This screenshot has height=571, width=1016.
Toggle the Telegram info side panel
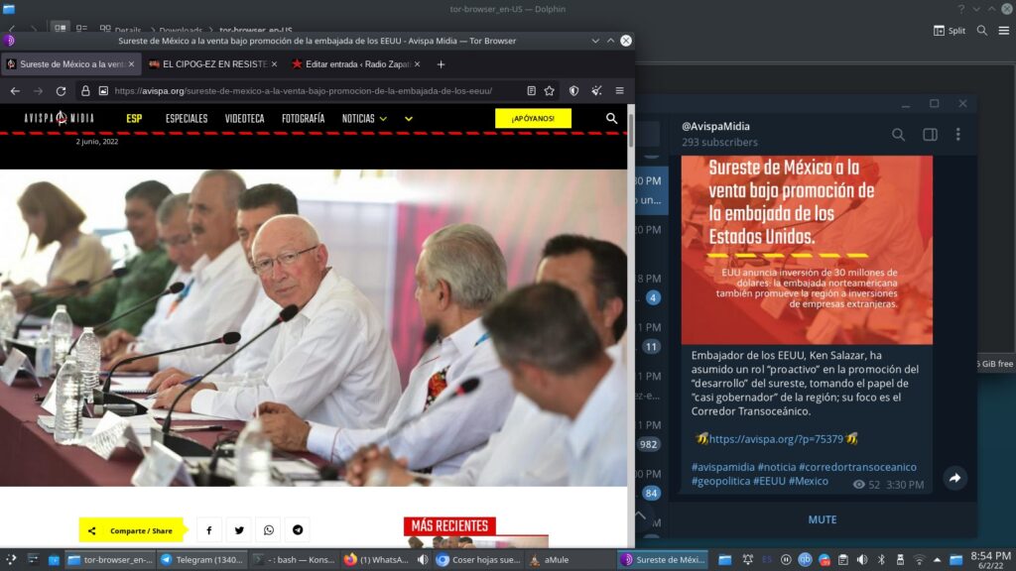coord(930,134)
